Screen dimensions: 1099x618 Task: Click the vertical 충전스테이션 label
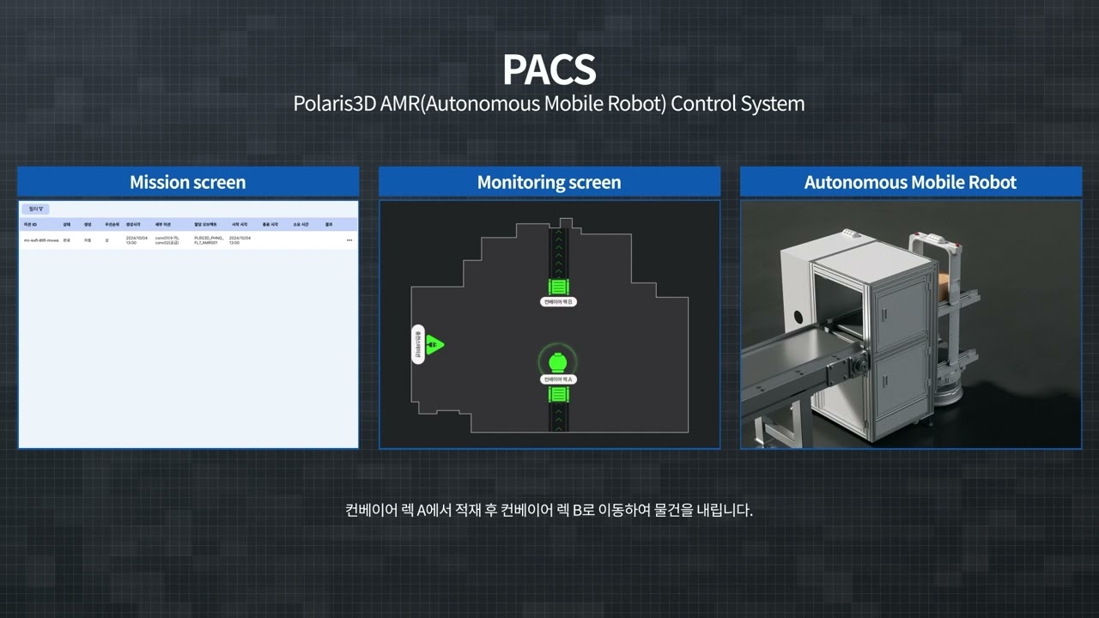[x=418, y=344]
